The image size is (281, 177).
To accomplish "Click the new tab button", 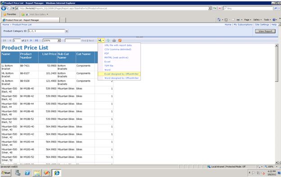I will pos(63,20).
